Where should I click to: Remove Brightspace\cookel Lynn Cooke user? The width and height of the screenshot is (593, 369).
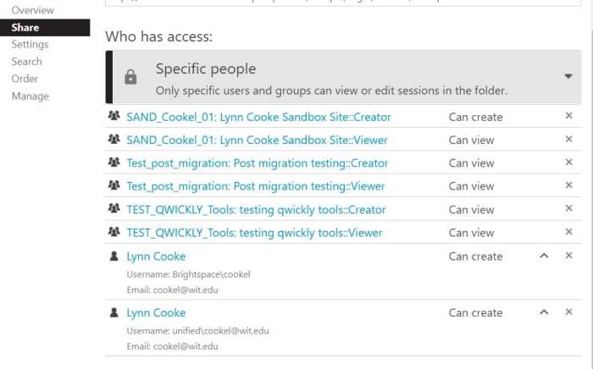point(568,256)
